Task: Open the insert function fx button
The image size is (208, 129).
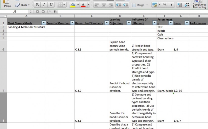Action: tap(55, 11)
